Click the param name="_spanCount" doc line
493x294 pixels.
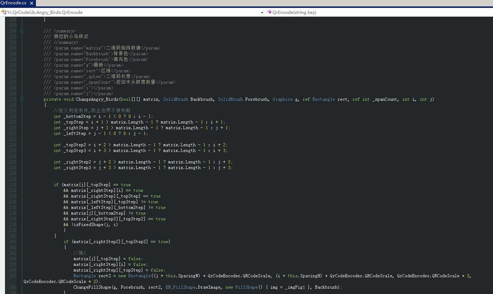(110, 82)
